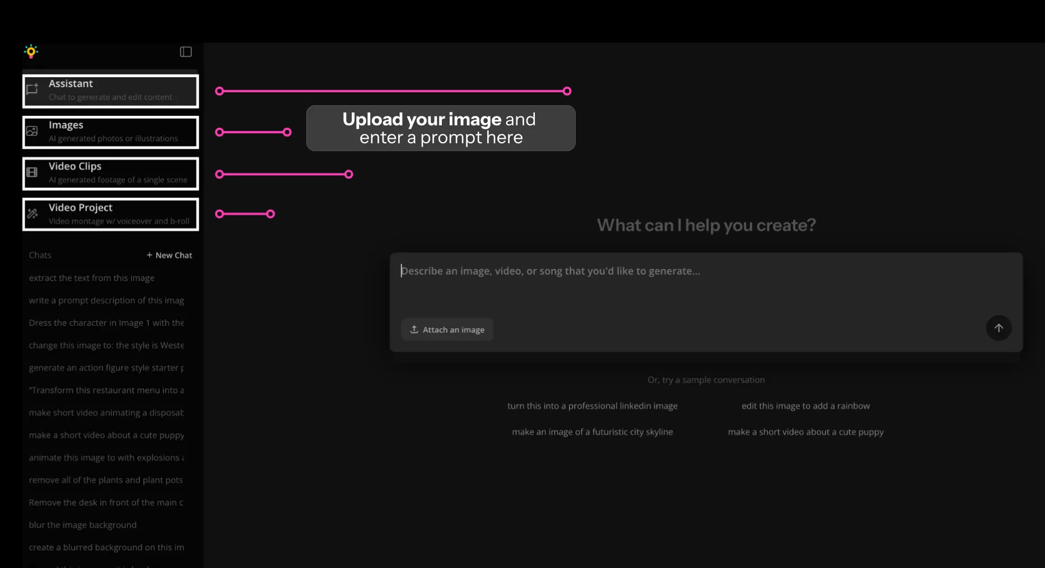Open the blur the image background chat

(x=82, y=524)
